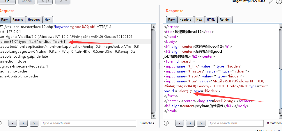This screenshot has width=282, height=131.
Task: Focus the Request search term field
Action: [88, 123]
